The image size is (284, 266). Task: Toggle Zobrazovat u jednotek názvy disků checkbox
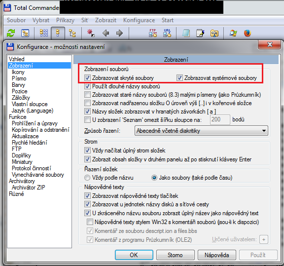pos(87,204)
